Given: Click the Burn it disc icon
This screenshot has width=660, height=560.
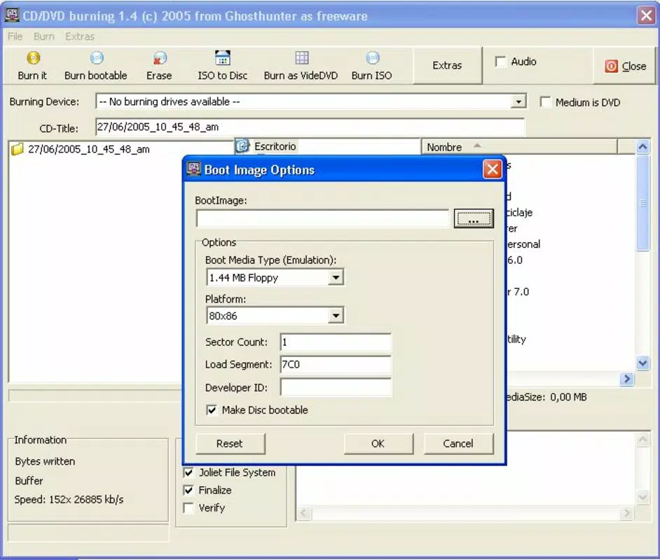Looking at the screenshot, I should click(33, 57).
